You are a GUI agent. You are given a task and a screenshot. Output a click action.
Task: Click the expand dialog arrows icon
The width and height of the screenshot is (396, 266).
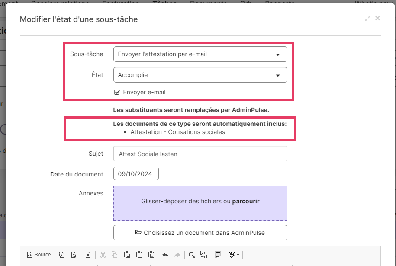[x=367, y=19]
